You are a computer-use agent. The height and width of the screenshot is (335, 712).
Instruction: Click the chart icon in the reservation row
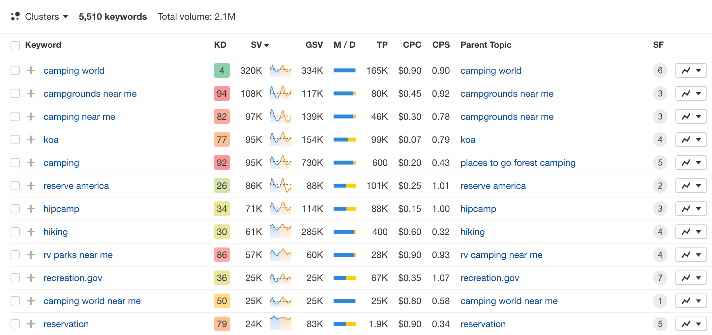pyautogui.click(x=686, y=324)
